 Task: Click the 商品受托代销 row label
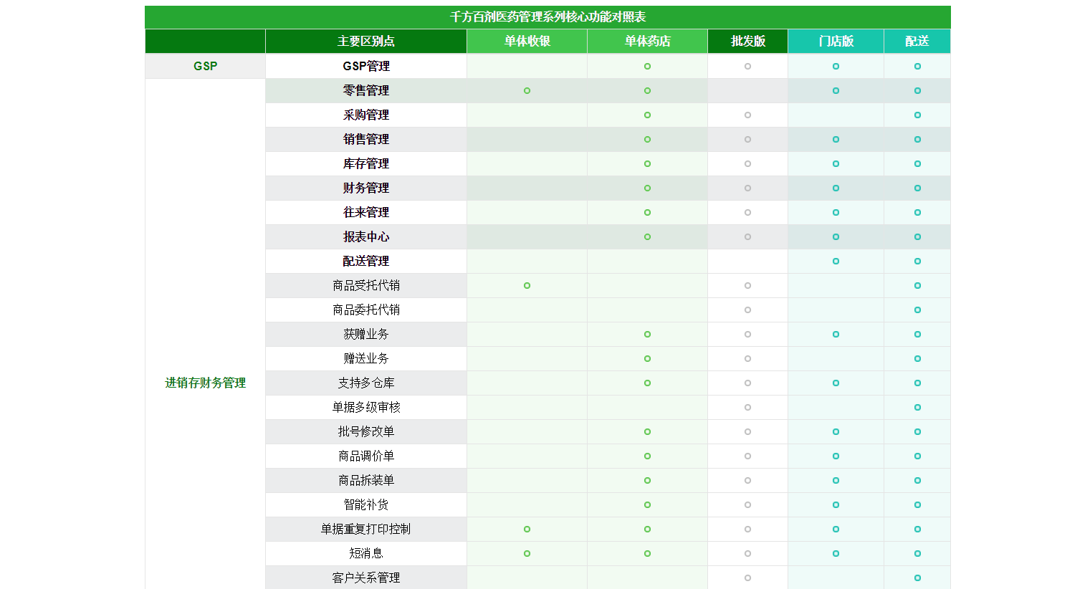[366, 285]
